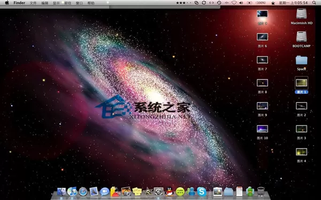Open the Apple menu
The image size is (321, 200).
coord(7,3)
